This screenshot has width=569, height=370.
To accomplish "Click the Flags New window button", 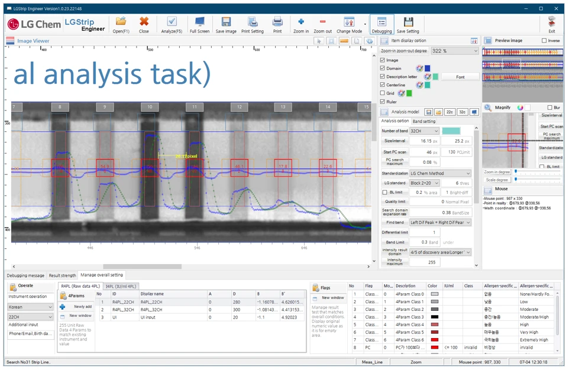I will [329, 298].
